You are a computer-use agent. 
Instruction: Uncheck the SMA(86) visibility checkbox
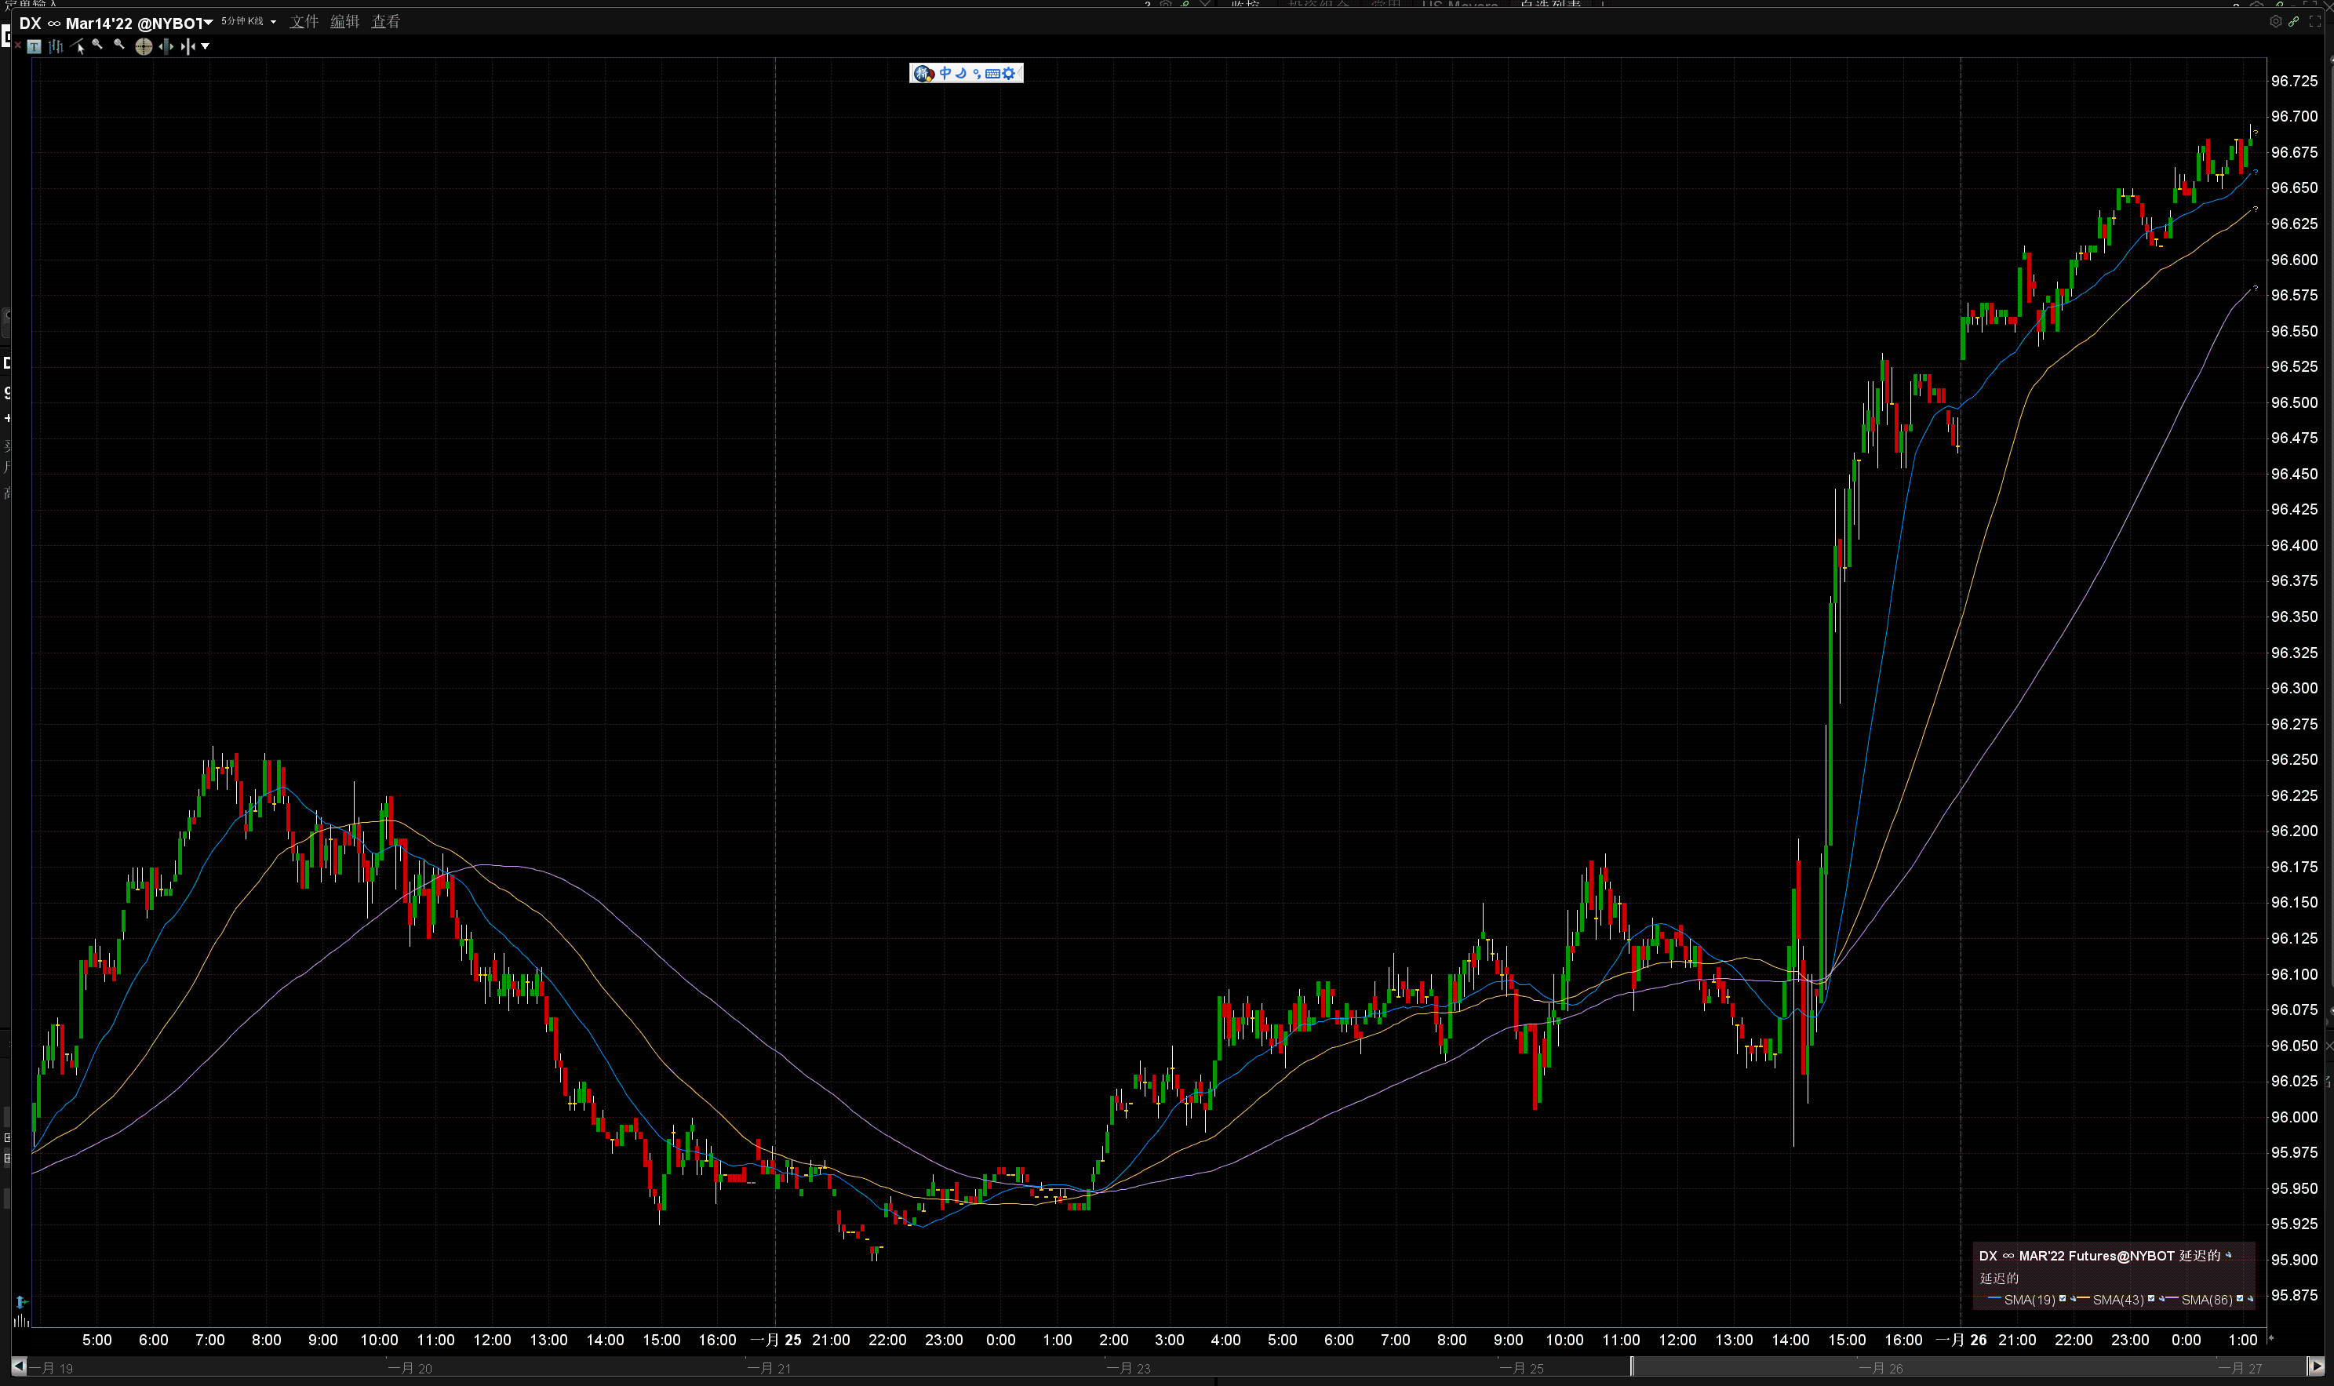tap(2240, 1299)
